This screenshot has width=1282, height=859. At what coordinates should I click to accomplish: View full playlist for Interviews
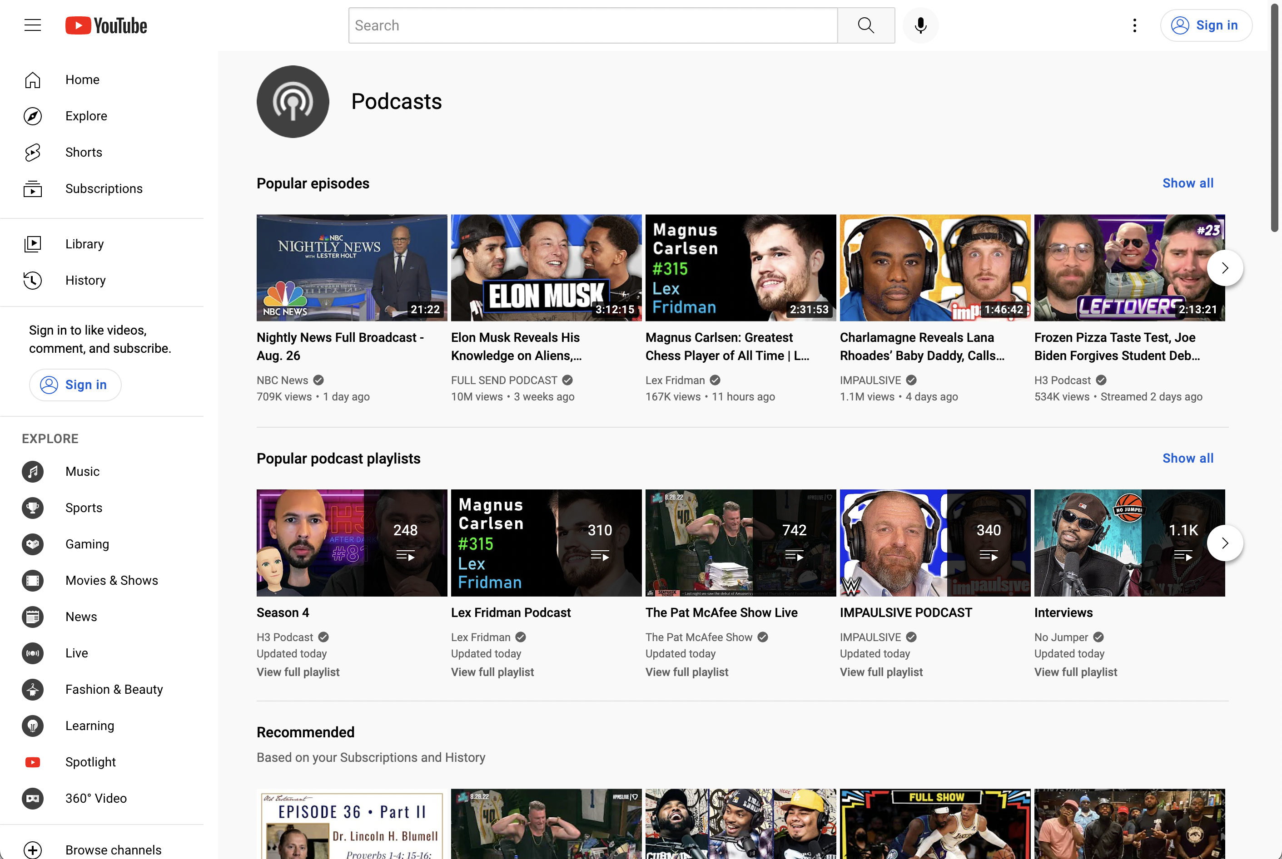[x=1075, y=671]
